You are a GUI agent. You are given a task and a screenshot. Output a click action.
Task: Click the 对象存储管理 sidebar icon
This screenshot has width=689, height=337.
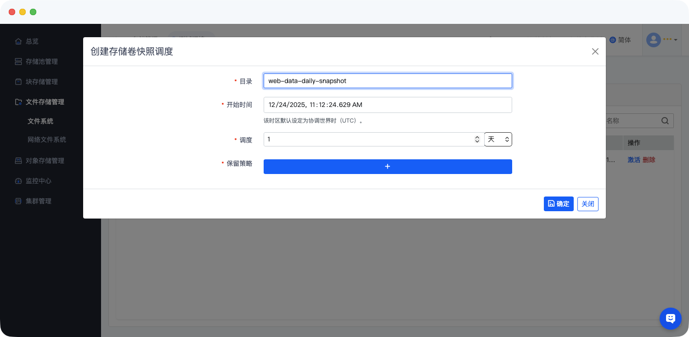click(18, 161)
